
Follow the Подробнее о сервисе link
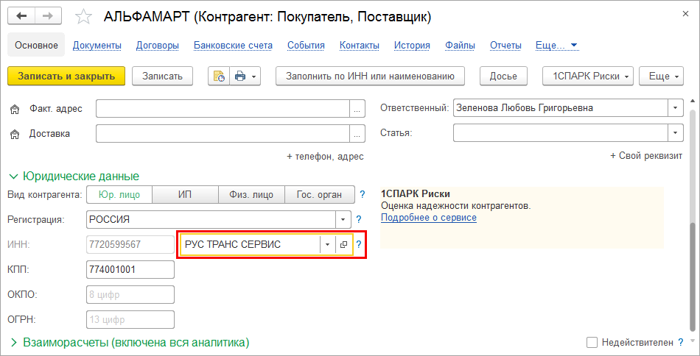[x=428, y=218]
